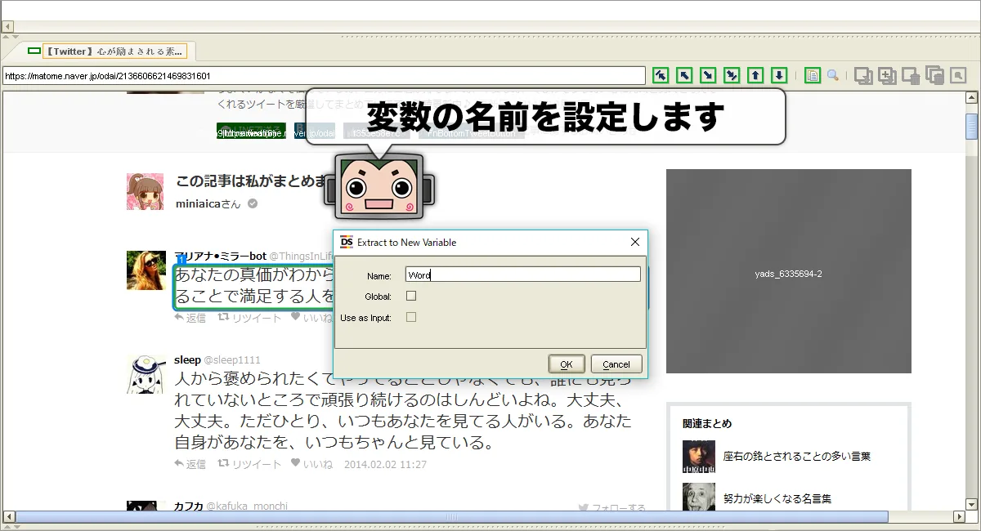Click the 2014.02.02 11:27 timestamp
The width and height of the screenshot is (981, 531).
click(385, 464)
